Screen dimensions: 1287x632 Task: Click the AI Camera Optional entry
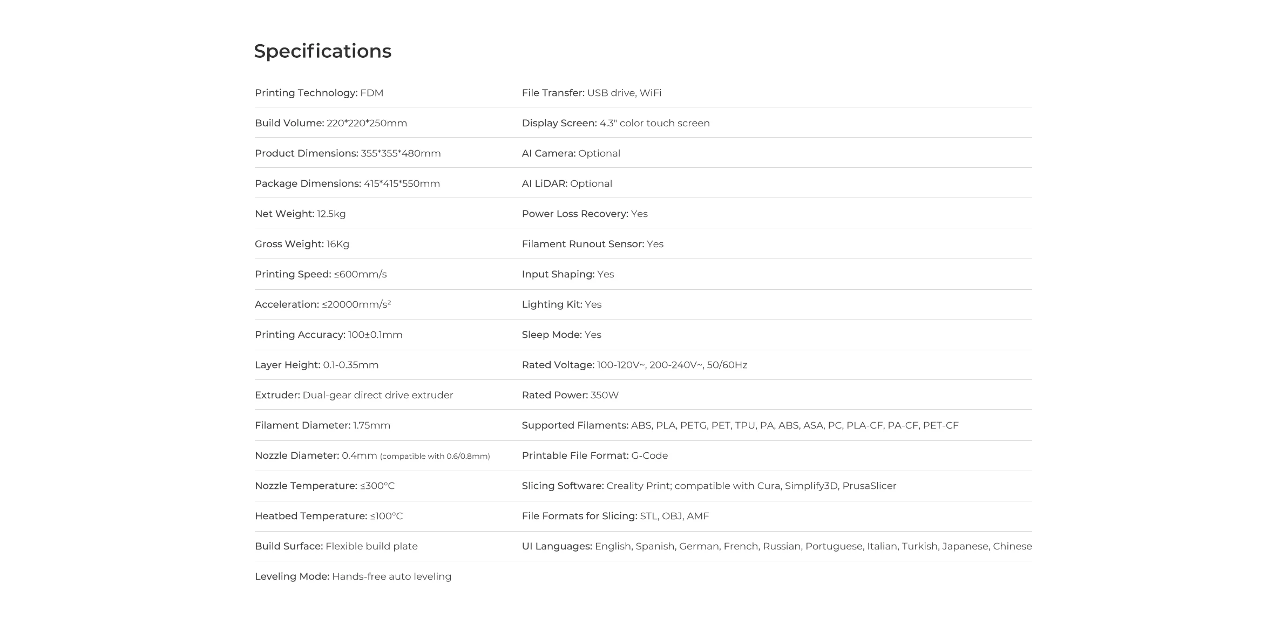(571, 153)
